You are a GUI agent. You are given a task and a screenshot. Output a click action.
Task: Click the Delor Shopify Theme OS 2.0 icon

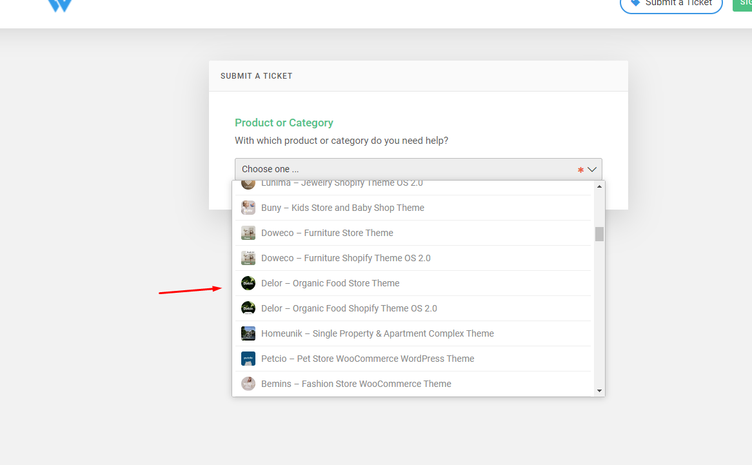tap(248, 308)
